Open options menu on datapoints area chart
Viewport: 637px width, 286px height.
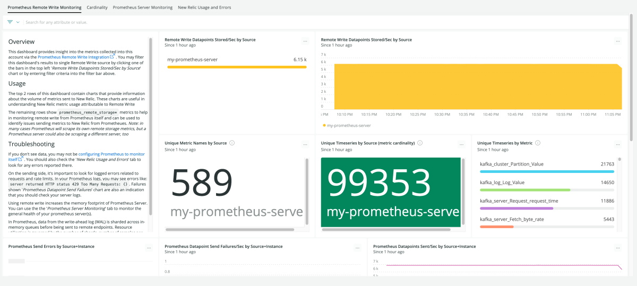pos(617,41)
